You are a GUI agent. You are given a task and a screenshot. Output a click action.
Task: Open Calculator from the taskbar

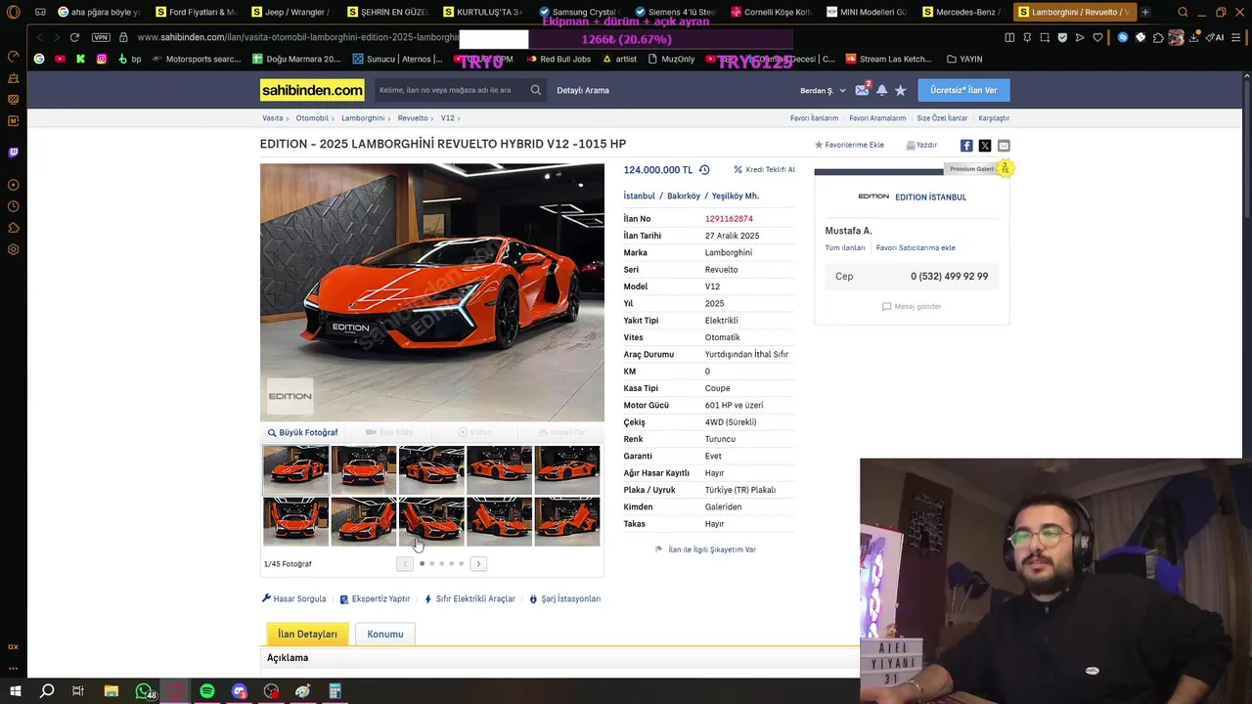(335, 691)
